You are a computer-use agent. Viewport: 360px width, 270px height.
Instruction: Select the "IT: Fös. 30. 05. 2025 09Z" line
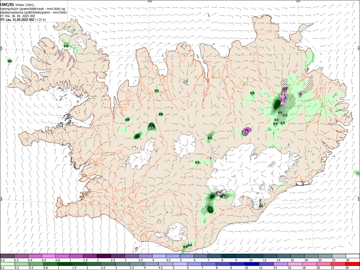tap(18, 16)
